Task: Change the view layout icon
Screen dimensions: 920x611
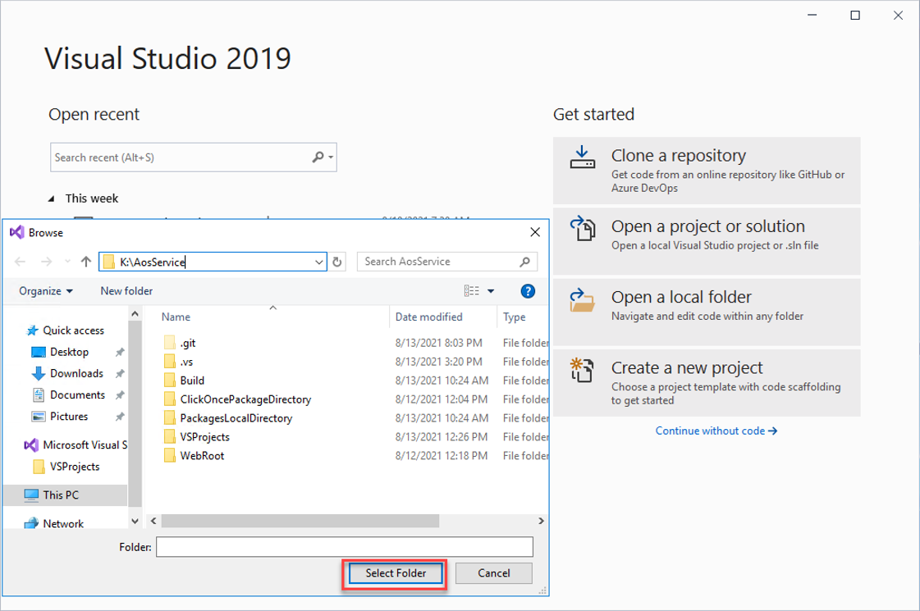Action: [471, 291]
